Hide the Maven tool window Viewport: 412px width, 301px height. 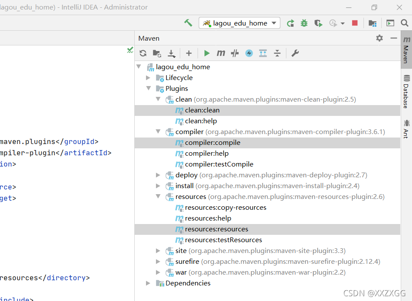pos(394,38)
